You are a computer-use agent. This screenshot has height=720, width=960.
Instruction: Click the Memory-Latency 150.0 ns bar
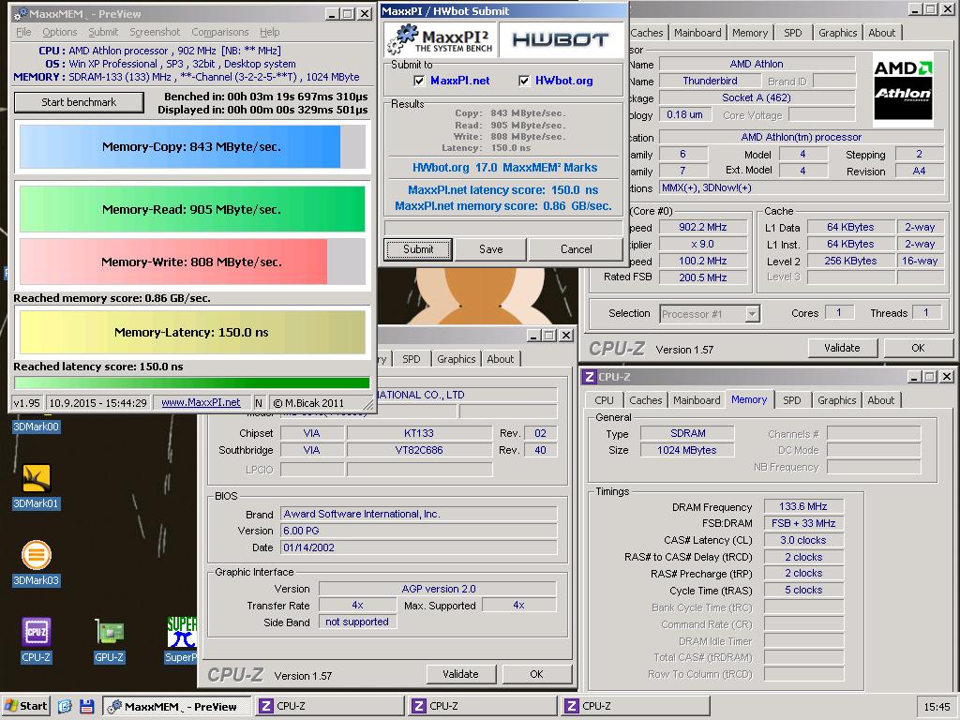tap(191, 333)
